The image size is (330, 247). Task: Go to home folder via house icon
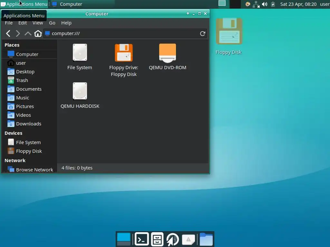pos(38,33)
